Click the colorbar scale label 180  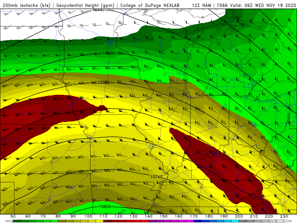[209, 216]
